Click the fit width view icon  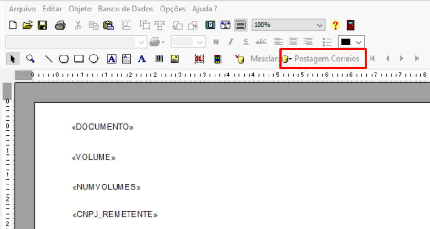point(225,25)
